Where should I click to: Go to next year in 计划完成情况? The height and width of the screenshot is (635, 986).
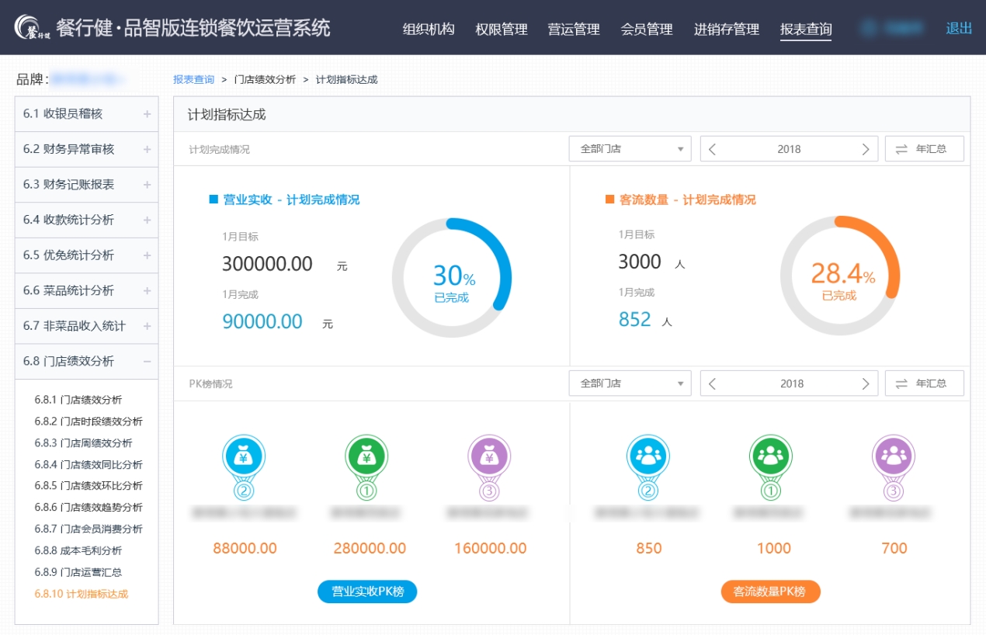[x=866, y=149]
